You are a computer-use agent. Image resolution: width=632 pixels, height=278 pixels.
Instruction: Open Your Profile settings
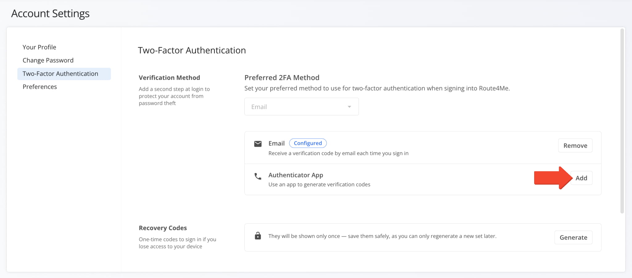(x=39, y=47)
